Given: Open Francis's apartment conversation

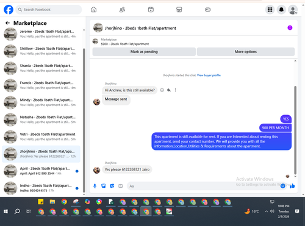Looking at the screenshot, I should [41, 85].
